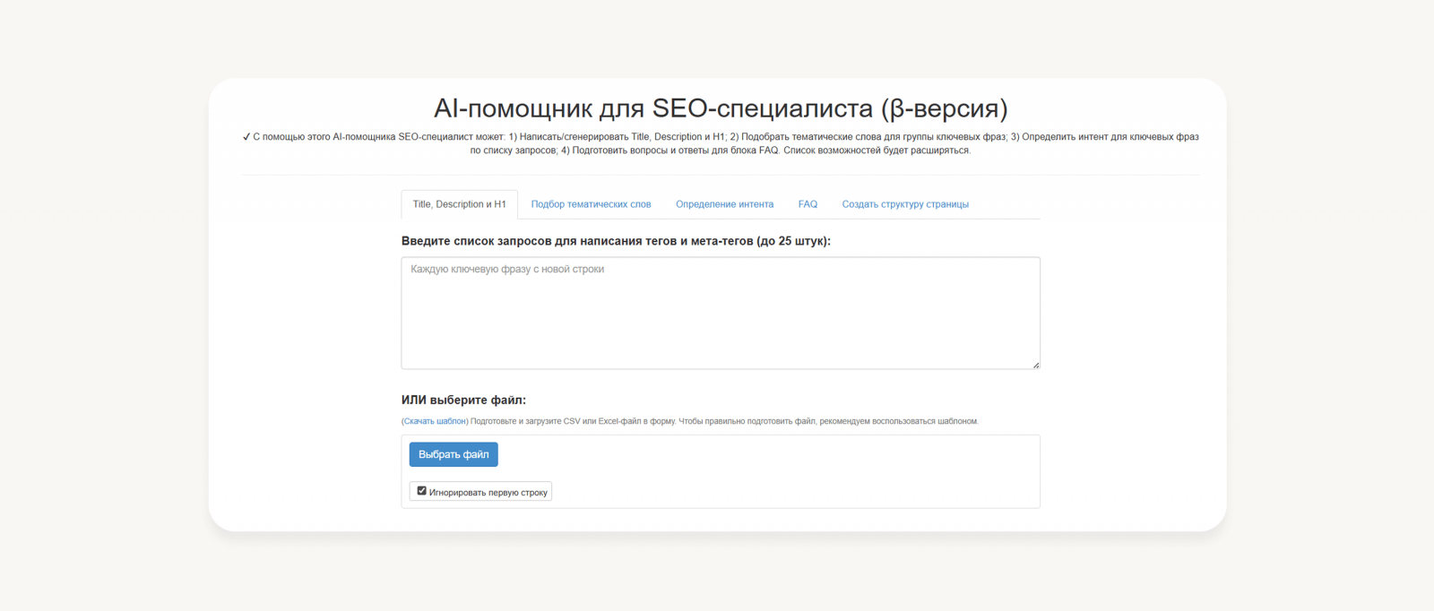Screen dimensions: 1434x611
Task: Switch to Подбор тематических слов tab
Action: coord(591,204)
